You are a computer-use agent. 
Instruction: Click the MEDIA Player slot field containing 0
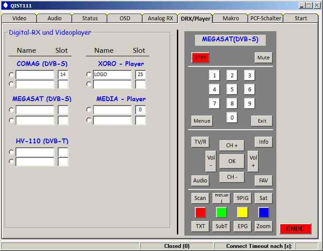click(x=140, y=110)
